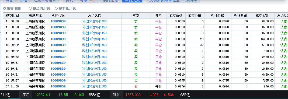Viewport: 288px width, 99px height.
Task: Sort by the 成交数量 column header
Action: tap(195, 16)
